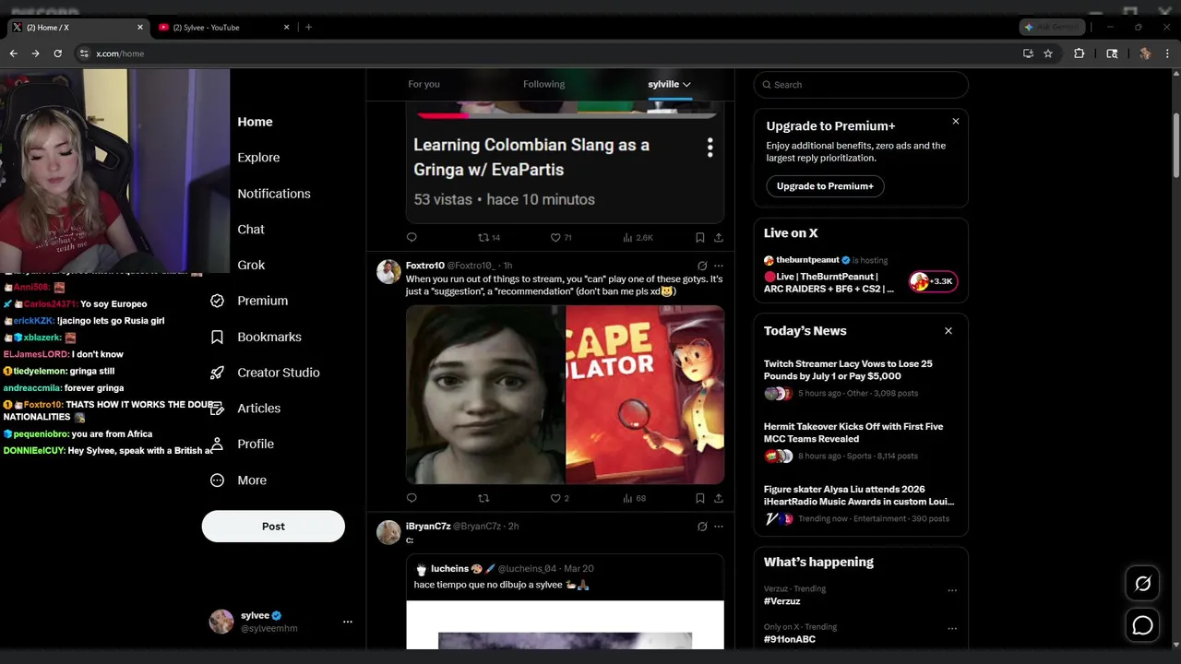The width and height of the screenshot is (1181, 664).
Task: Open video options three-dot menu
Action: pos(710,148)
